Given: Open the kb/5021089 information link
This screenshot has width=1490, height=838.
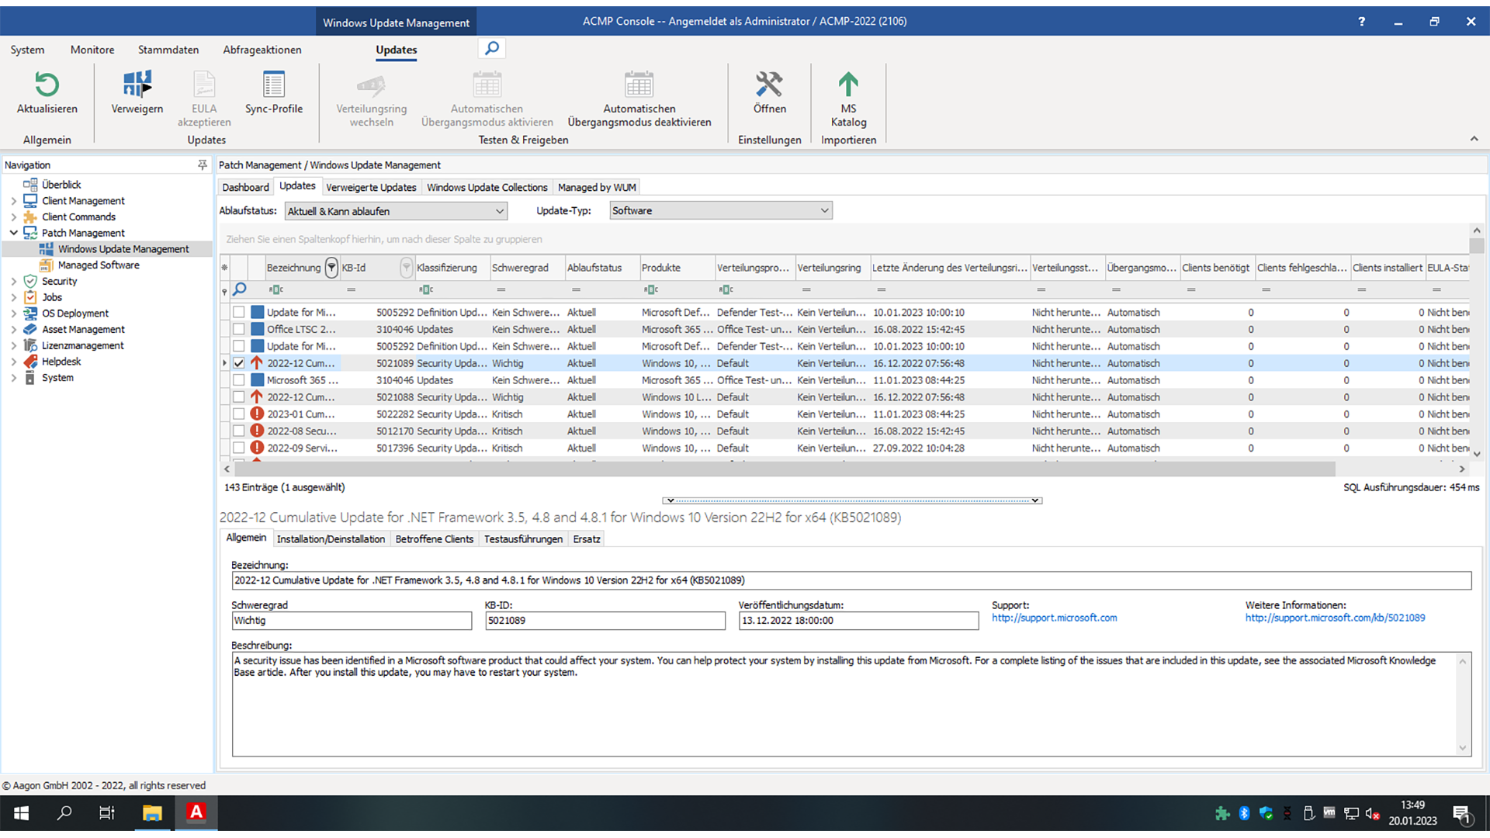Looking at the screenshot, I should click(1335, 618).
